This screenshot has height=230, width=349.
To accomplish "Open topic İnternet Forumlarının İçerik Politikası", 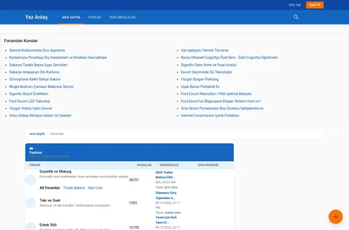I will [x=210, y=115].
